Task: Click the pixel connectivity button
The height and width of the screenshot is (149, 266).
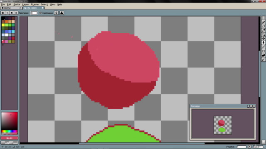Action: [57, 13]
